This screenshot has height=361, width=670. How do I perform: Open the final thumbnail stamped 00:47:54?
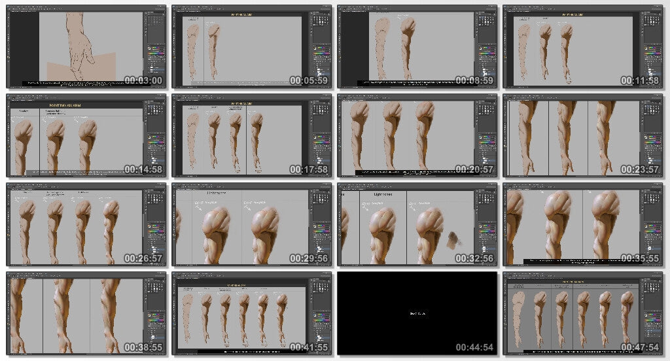(x=583, y=313)
